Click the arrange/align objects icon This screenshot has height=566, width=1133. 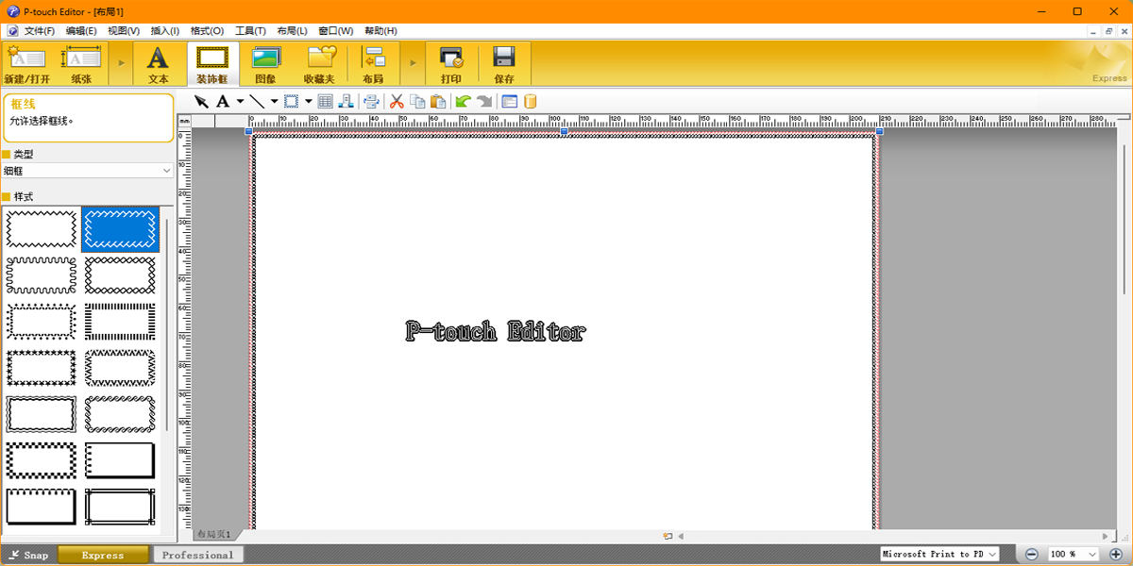347,101
